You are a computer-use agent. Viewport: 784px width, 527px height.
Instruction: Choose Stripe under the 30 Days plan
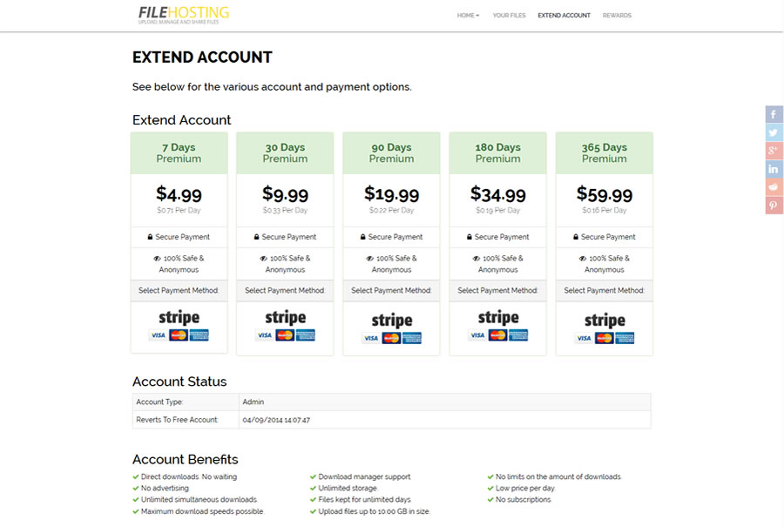pyautogui.click(x=285, y=326)
